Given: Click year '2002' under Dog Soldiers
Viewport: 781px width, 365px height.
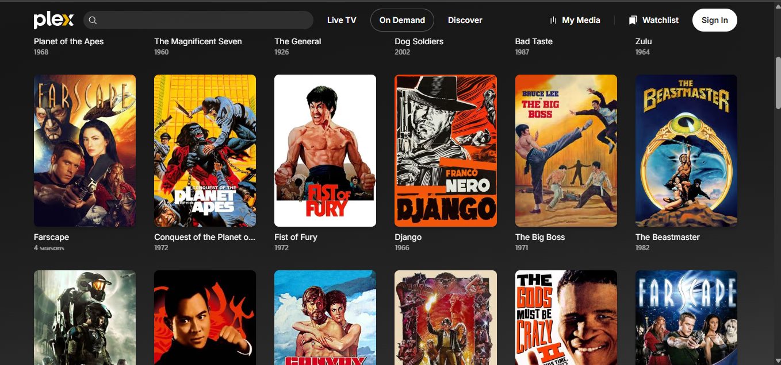Looking at the screenshot, I should click(x=403, y=52).
